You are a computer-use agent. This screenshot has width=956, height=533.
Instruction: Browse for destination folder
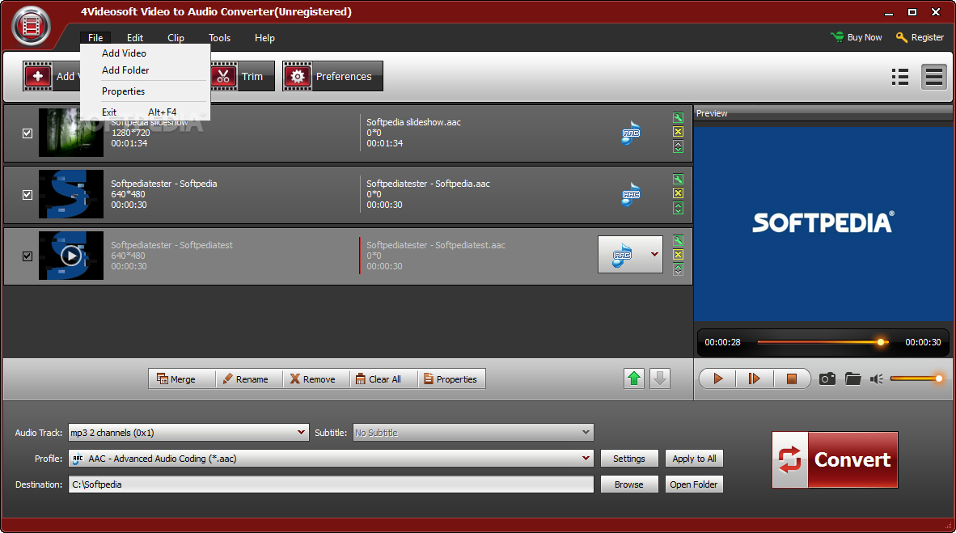(x=629, y=484)
